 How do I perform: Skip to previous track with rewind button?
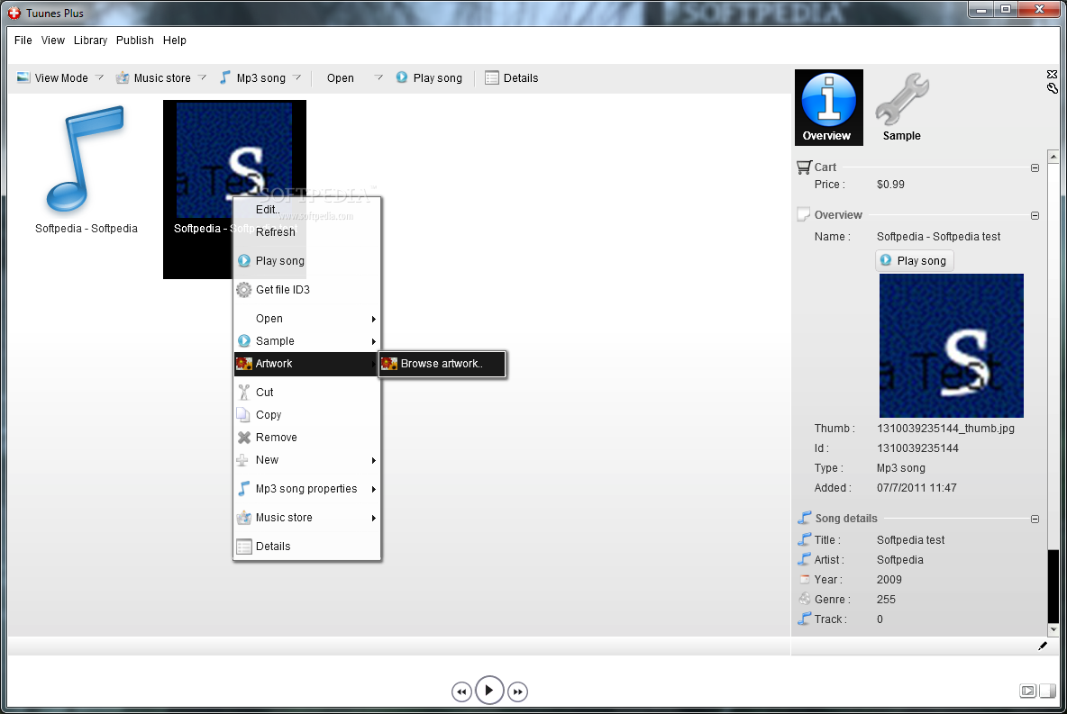point(461,691)
